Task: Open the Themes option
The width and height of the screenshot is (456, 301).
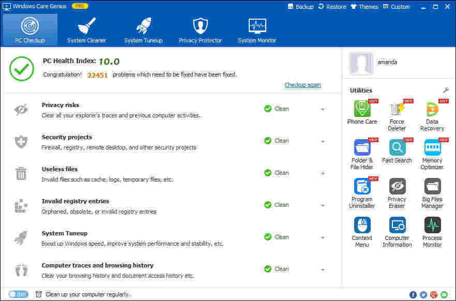Action: (x=364, y=6)
